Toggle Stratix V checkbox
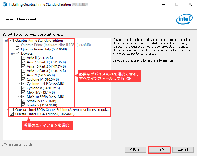This screenshot has width=197, height=156. [x=23, y=105]
